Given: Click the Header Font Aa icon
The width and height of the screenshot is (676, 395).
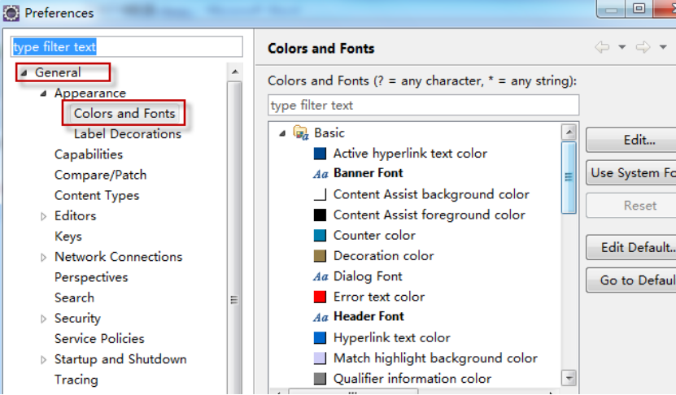Looking at the screenshot, I should (321, 317).
